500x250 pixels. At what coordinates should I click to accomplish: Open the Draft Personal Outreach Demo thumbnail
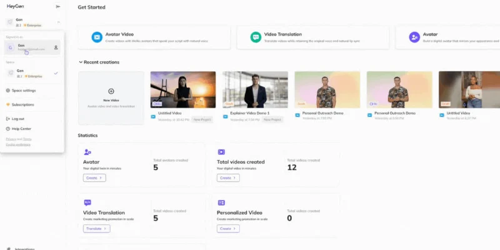coord(327,89)
